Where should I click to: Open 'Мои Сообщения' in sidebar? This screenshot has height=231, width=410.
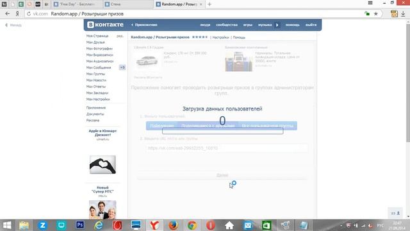(x=99, y=67)
